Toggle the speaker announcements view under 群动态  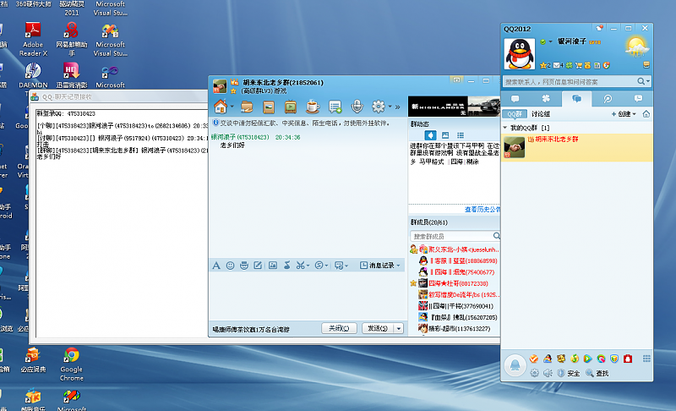pos(430,135)
